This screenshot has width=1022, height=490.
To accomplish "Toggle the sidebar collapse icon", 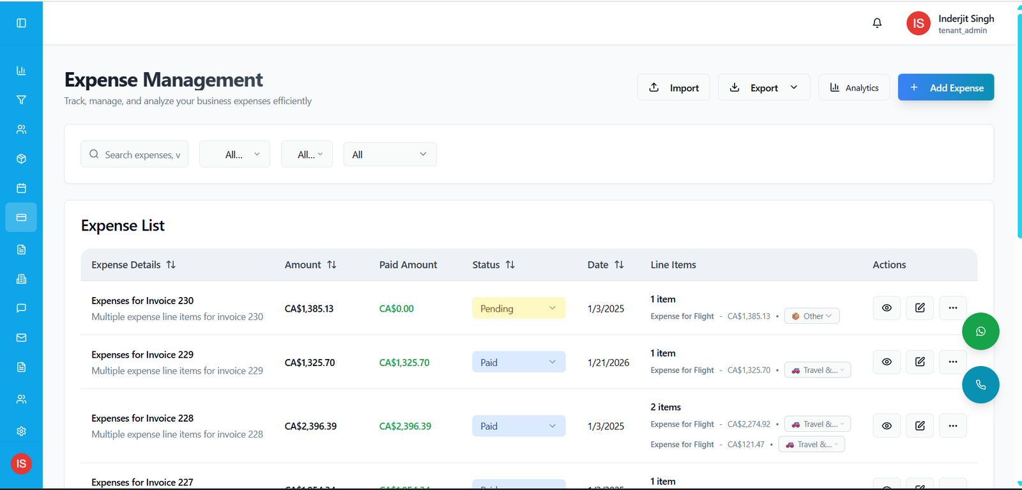I will (x=21, y=23).
